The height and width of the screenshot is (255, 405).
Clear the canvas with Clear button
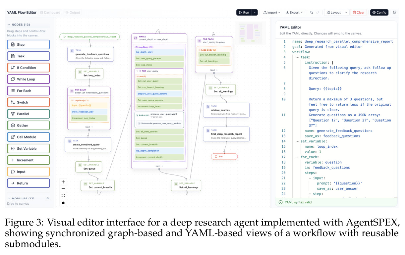coord(359,13)
